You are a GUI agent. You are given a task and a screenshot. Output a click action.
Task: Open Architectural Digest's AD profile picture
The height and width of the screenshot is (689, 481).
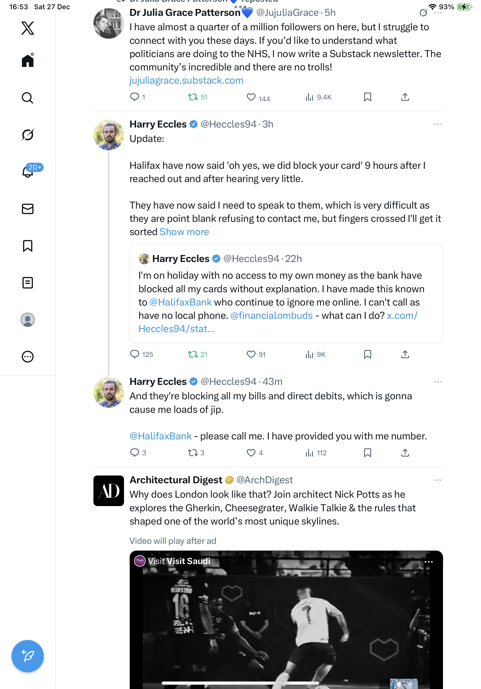[108, 491]
